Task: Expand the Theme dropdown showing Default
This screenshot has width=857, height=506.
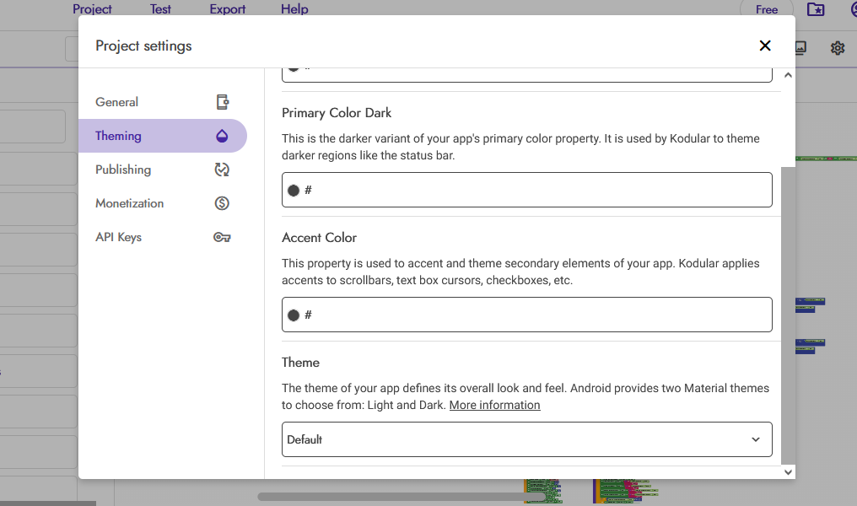Action: click(526, 439)
